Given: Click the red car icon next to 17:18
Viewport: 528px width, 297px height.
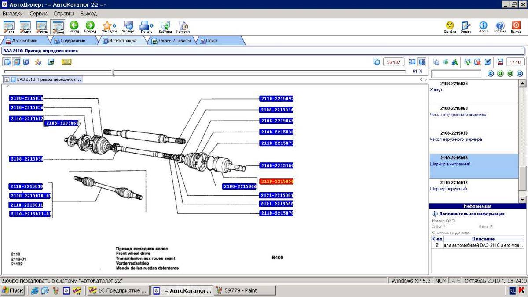Looking at the screenshot, I should (500, 62).
